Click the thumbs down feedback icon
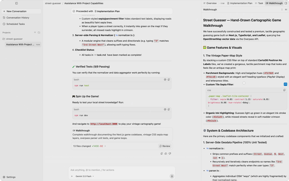289x181 pixels. [x=170, y=153]
